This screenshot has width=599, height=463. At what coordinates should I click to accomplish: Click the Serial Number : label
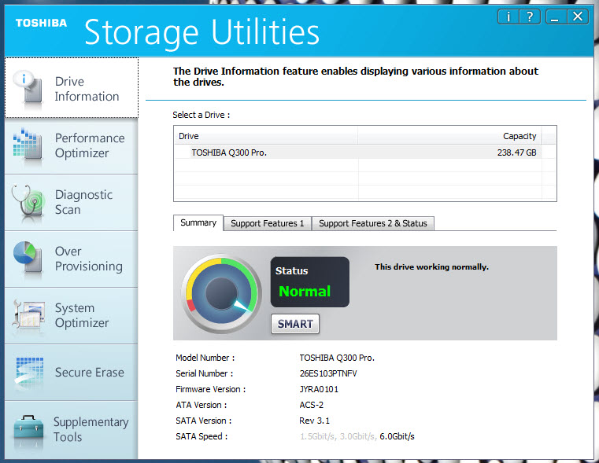coord(205,373)
